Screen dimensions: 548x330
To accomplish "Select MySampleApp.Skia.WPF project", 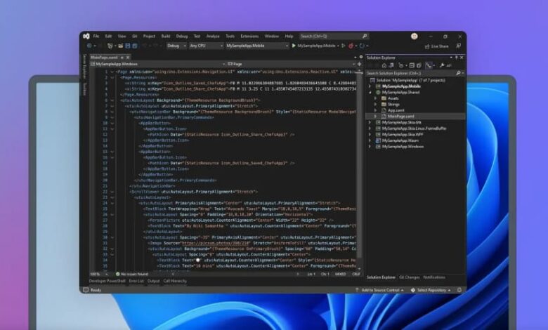I will (x=403, y=134).
